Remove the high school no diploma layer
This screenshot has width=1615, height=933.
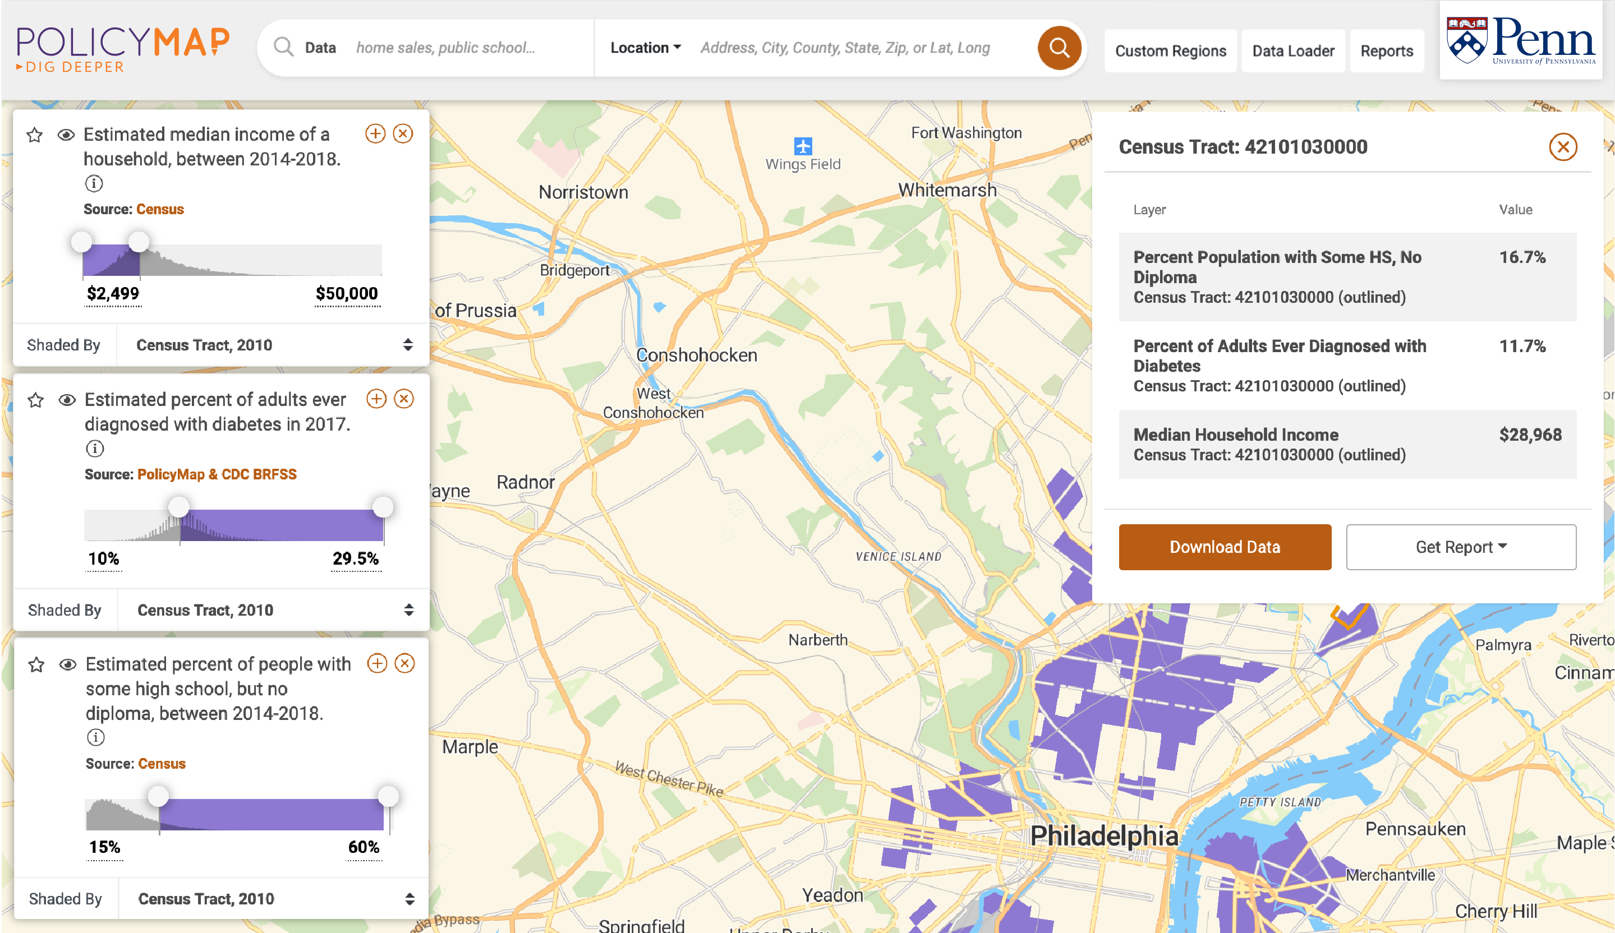coord(405,663)
